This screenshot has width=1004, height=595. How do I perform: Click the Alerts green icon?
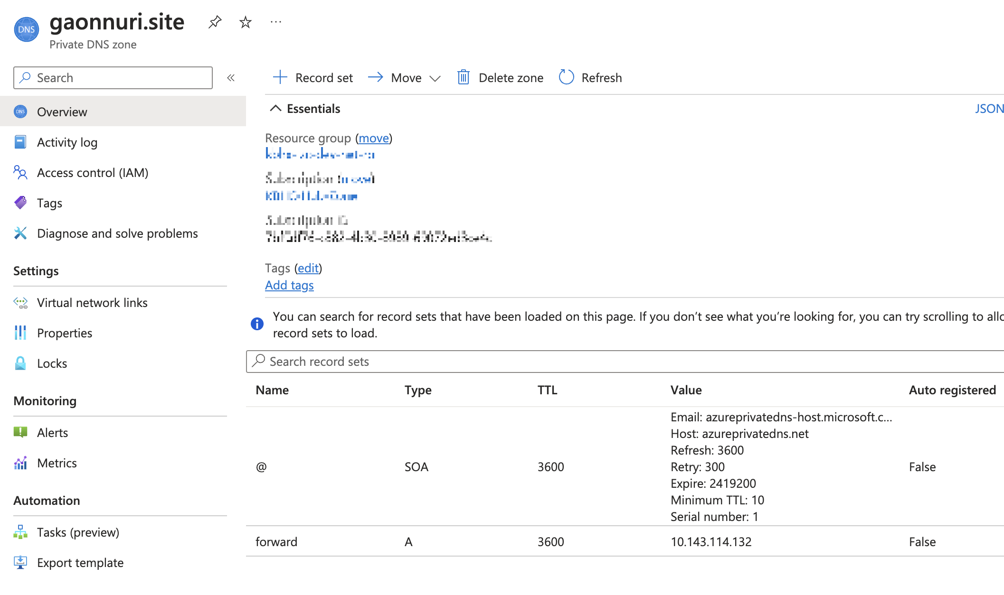20,432
